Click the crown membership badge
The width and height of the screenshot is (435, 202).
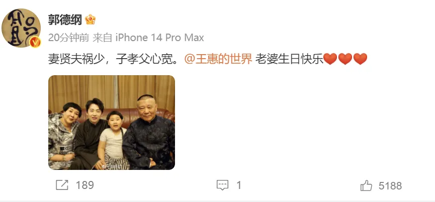coord(91,20)
